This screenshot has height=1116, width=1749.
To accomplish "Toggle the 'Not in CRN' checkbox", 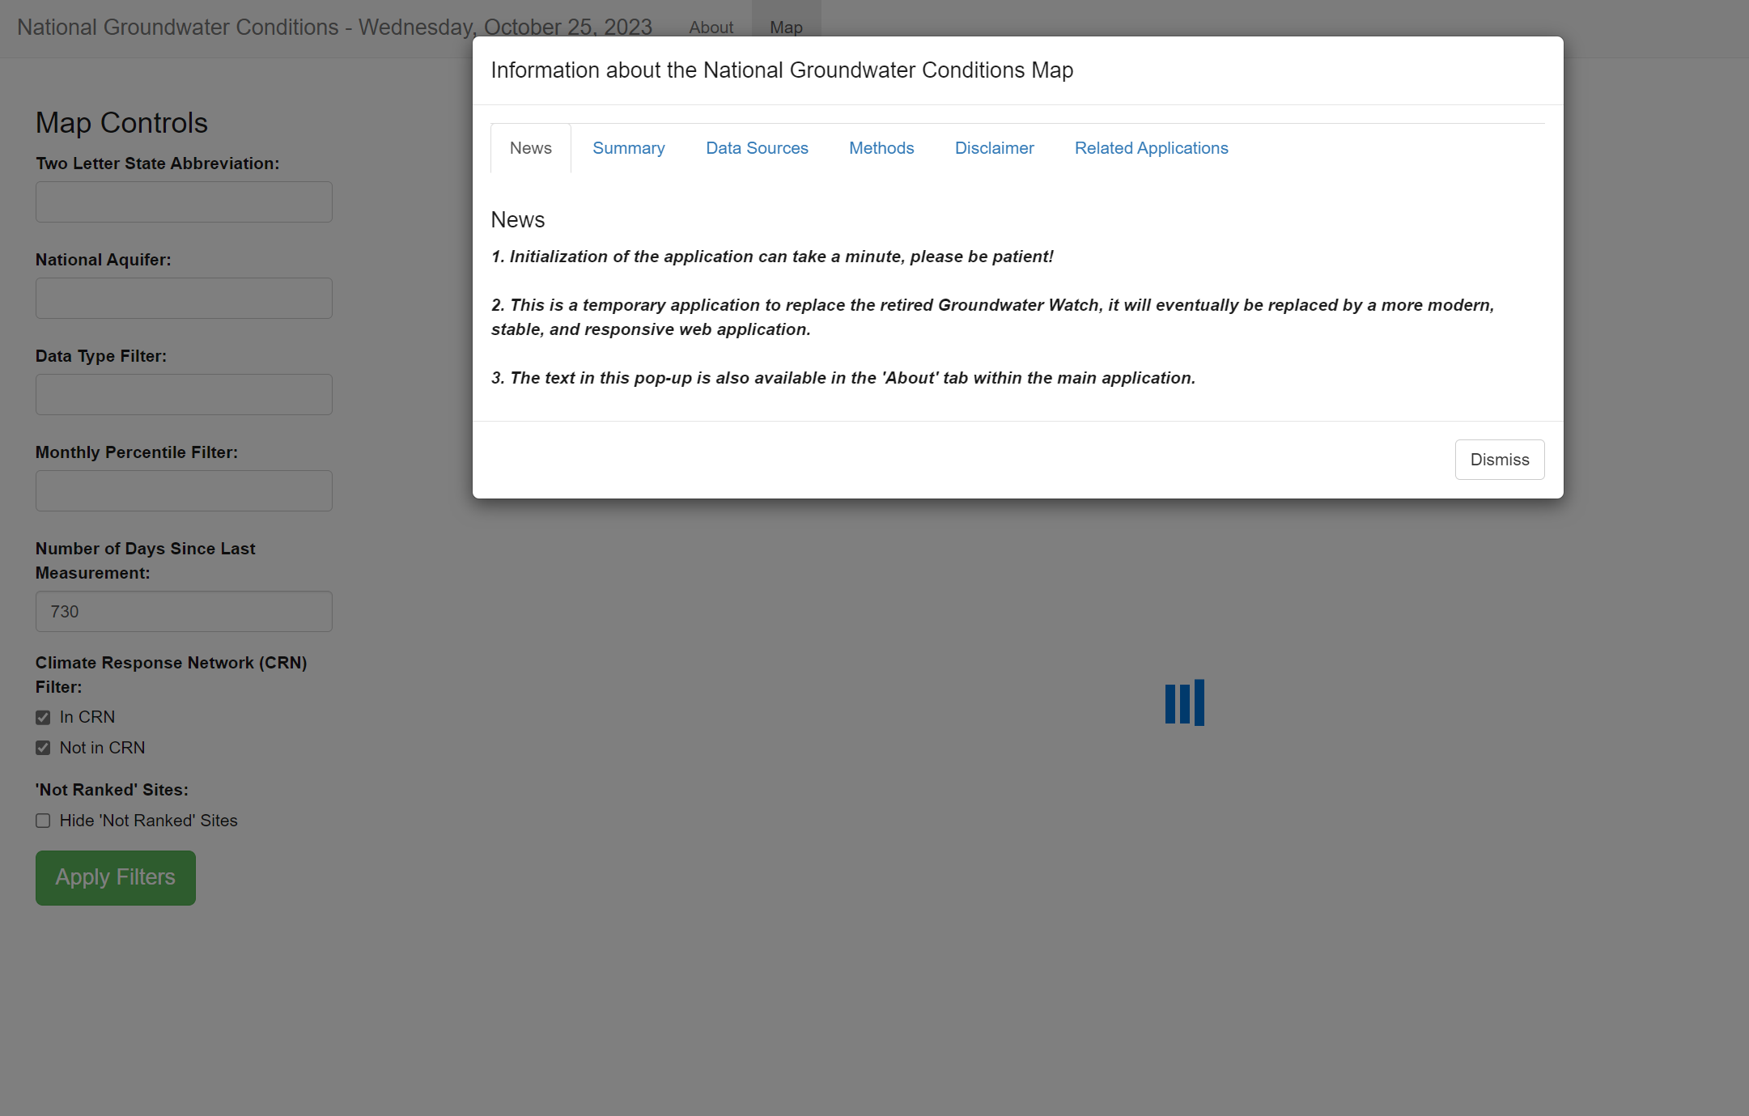I will 44,748.
